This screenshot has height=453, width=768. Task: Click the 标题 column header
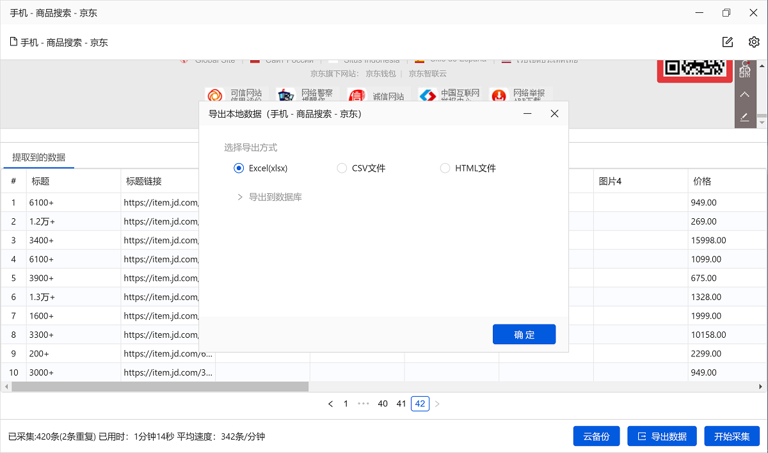coord(74,181)
